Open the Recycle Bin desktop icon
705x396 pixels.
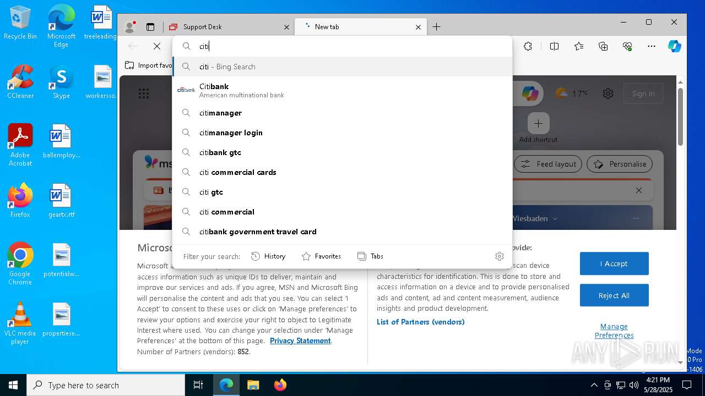pyautogui.click(x=20, y=23)
